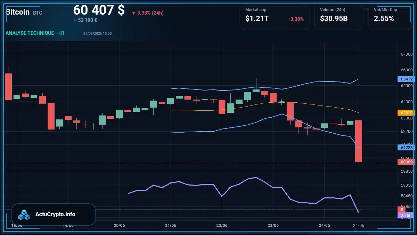Screen dimensions: 417x235
Task: Click the orange 63323 moving average tag
Action: (x=406, y=113)
